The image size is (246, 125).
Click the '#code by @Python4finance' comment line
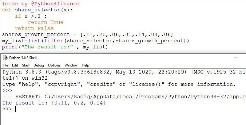click(x=41, y=4)
